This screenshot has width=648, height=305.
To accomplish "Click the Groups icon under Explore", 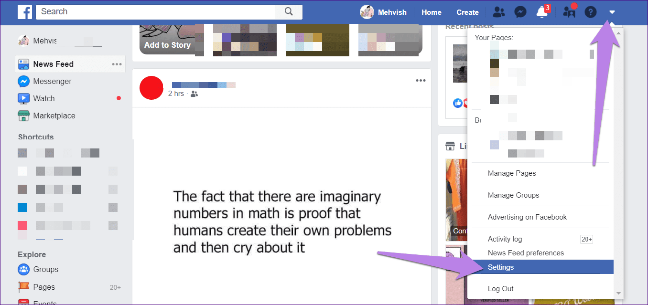I will pos(24,269).
